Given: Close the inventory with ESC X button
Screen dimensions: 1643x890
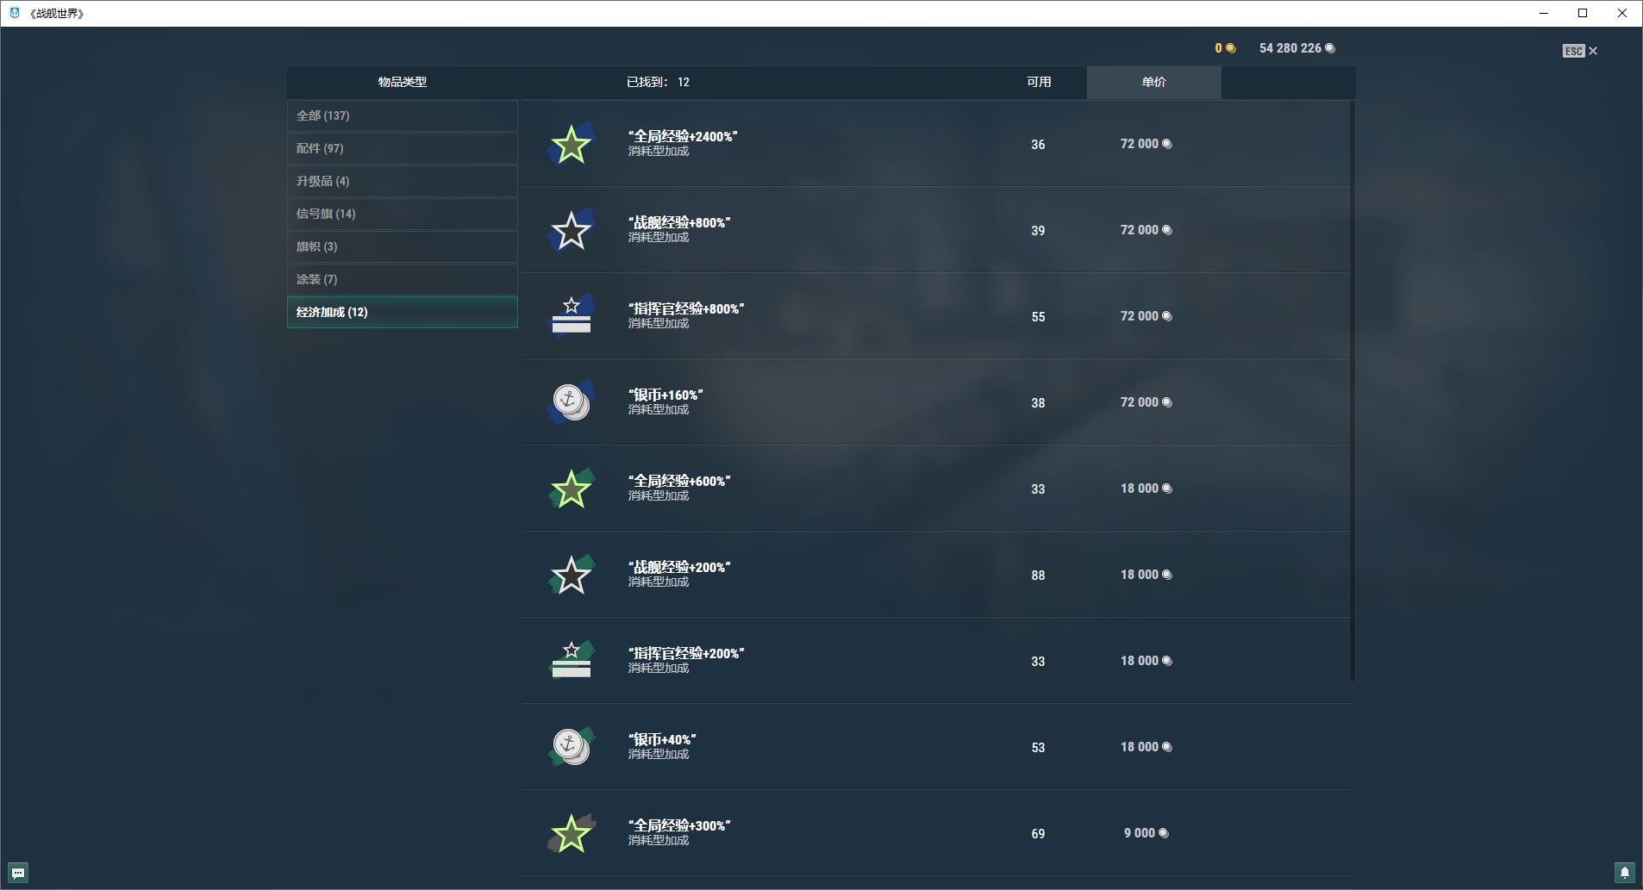Looking at the screenshot, I should pyautogui.click(x=1580, y=51).
